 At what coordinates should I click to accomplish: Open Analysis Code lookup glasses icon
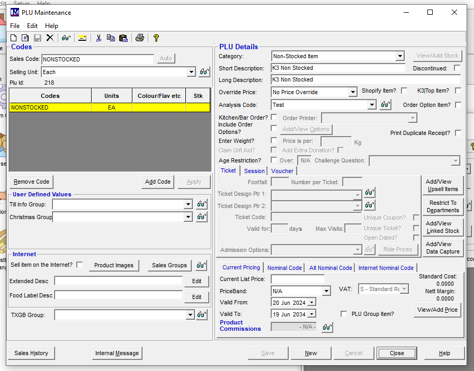pos(386,105)
